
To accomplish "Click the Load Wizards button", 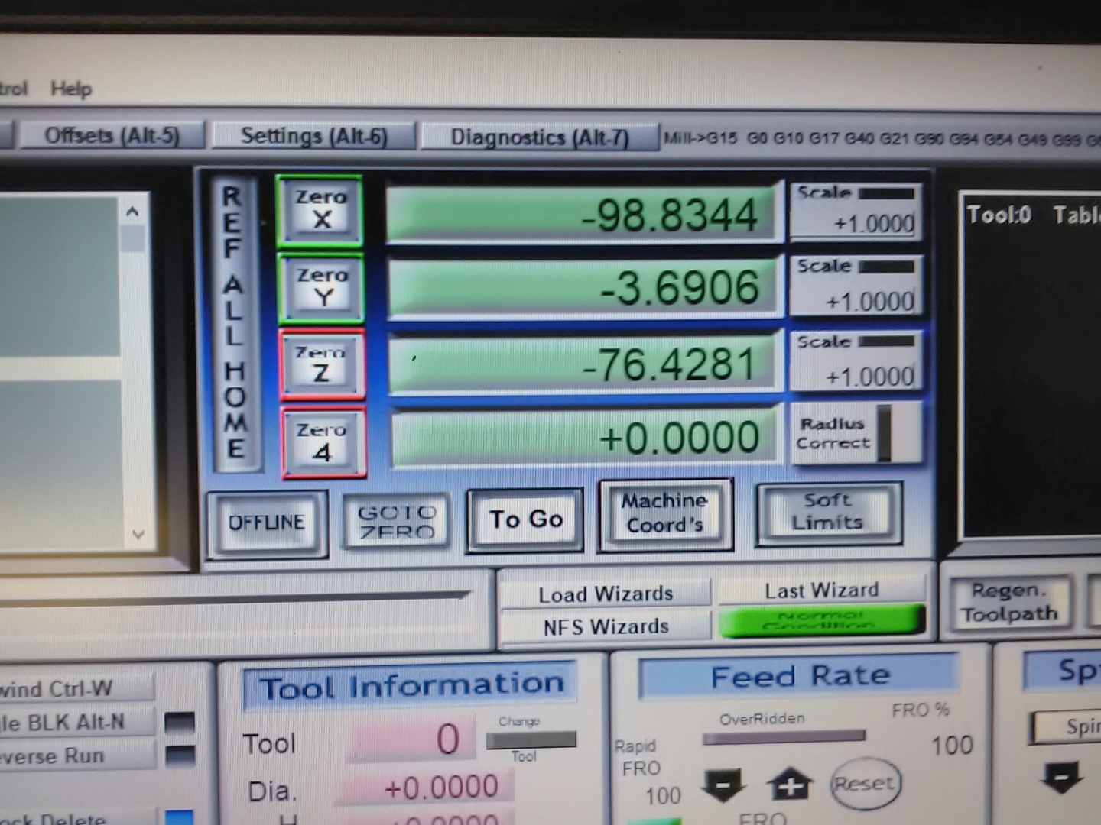I will pos(605,594).
